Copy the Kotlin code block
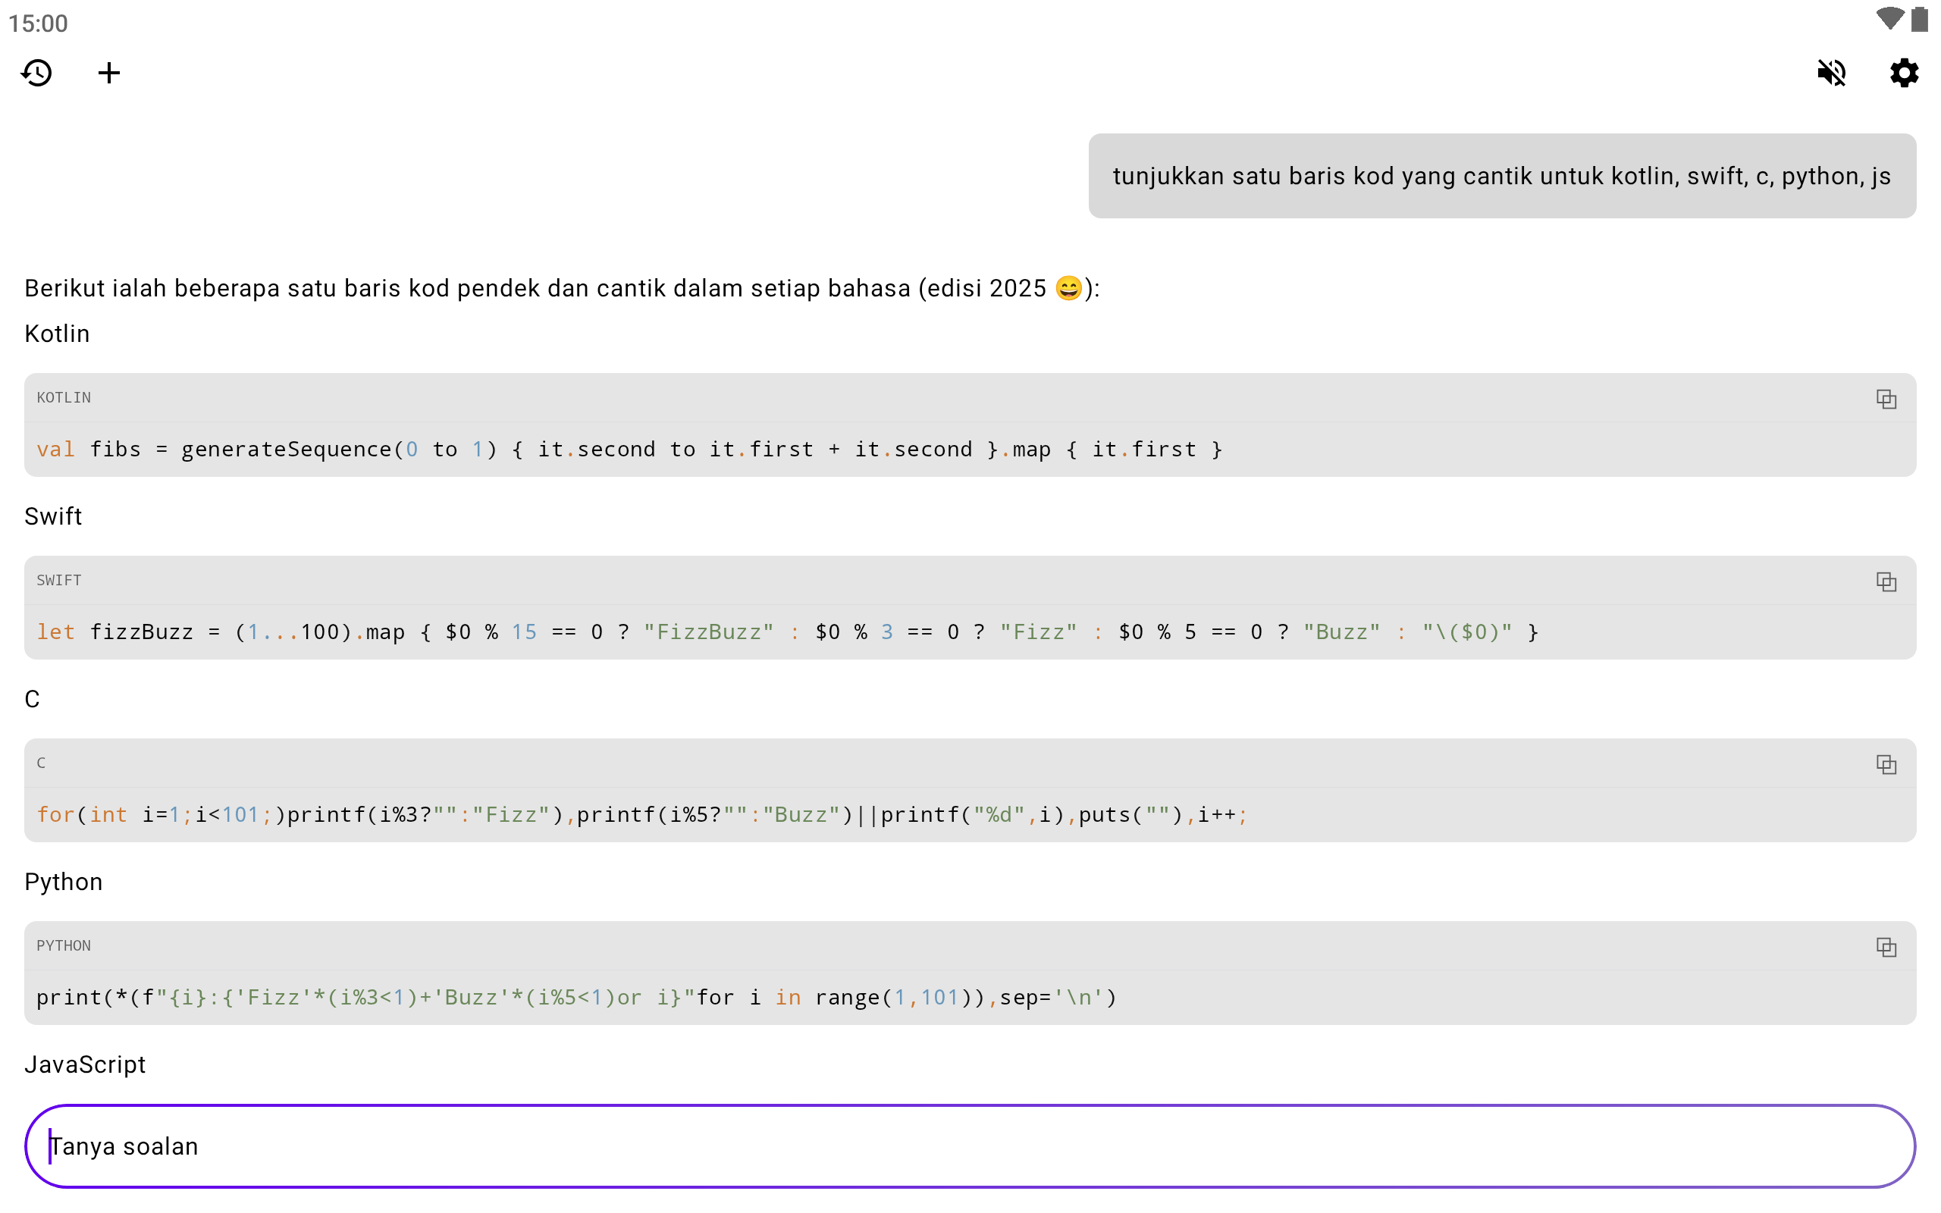 point(1886,399)
